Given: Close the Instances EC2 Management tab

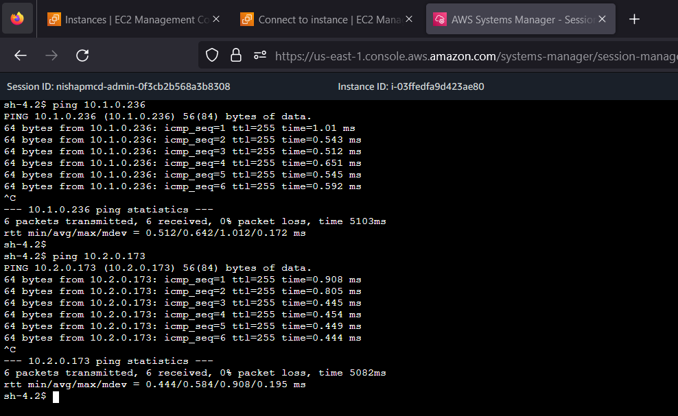Looking at the screenshot, I should [x=216, y=19].
